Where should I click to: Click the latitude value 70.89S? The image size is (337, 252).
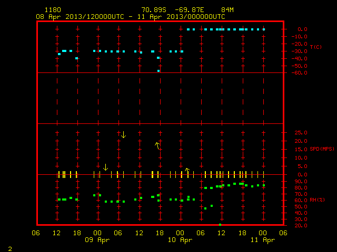pyautogui.click(x=154, y=10)
